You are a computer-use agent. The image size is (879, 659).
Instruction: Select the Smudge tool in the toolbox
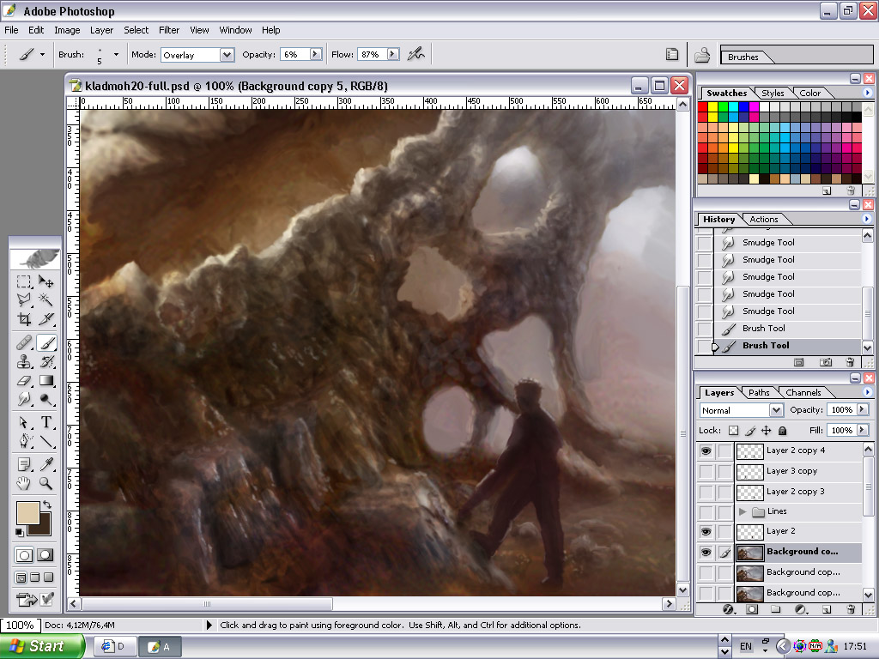pos(23,400)
